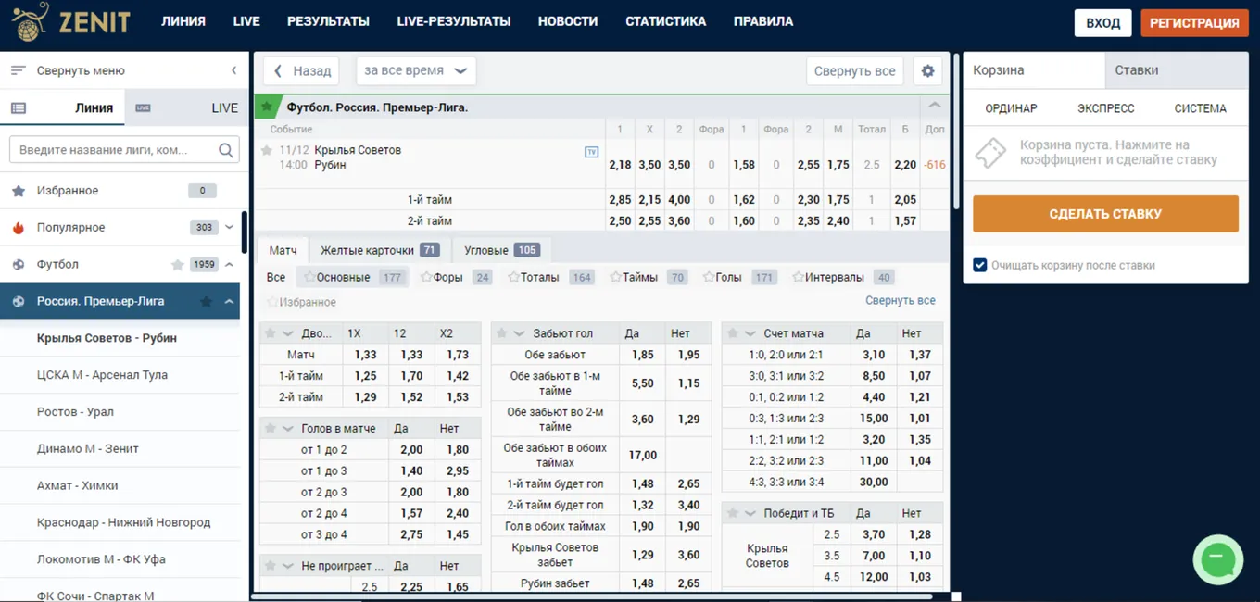Image resolution: width=1260 pixels, height=602 pixels.
Task: Collapse the Футбол sidebar category
Action: [230, 265]
